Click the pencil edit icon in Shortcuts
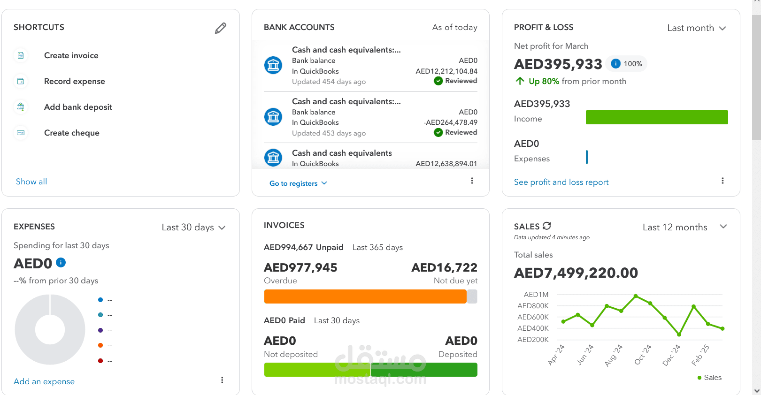 [x=221, y=28]
